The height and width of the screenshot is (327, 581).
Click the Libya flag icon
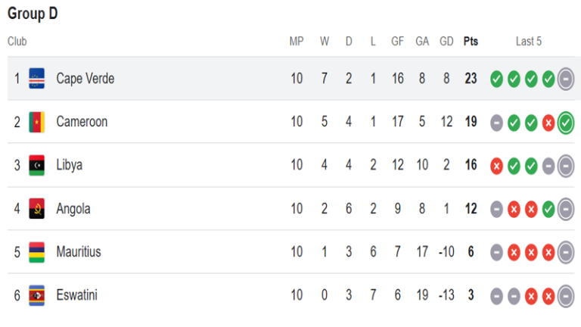36,165
